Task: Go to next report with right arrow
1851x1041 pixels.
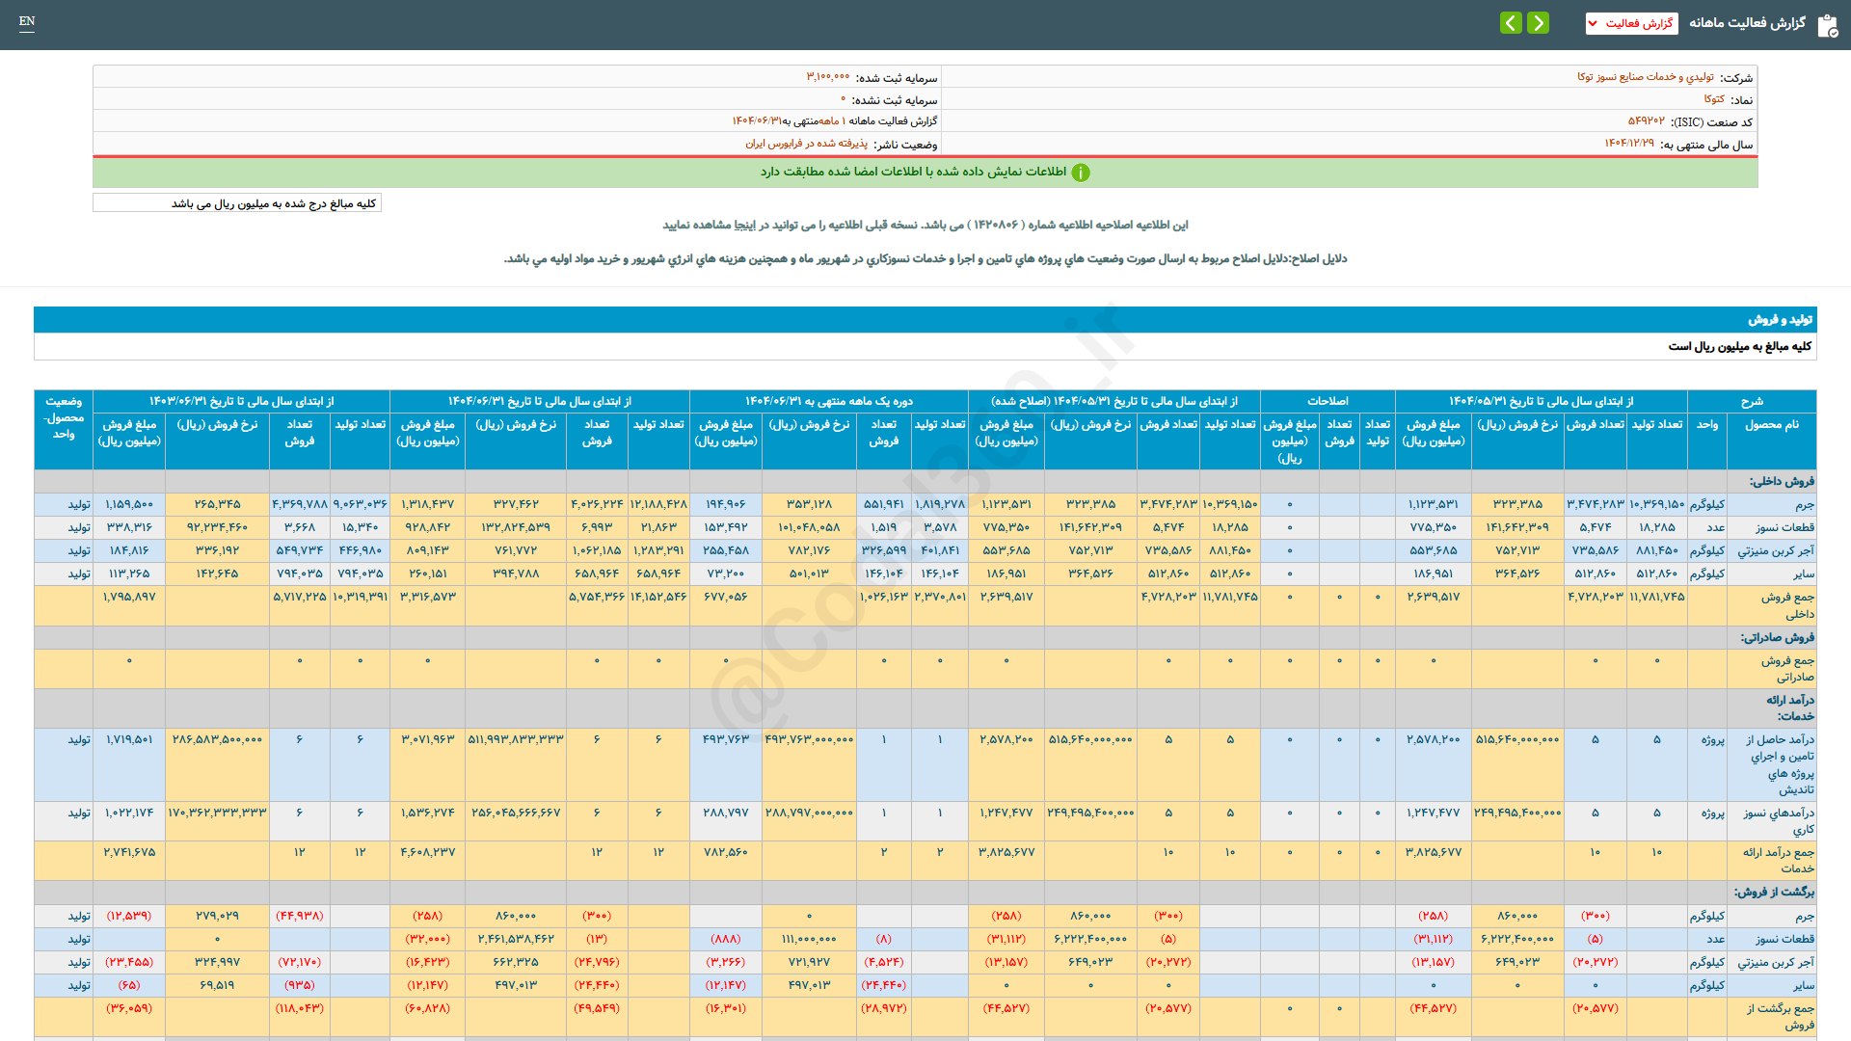Action: (x=1539, y=23)
